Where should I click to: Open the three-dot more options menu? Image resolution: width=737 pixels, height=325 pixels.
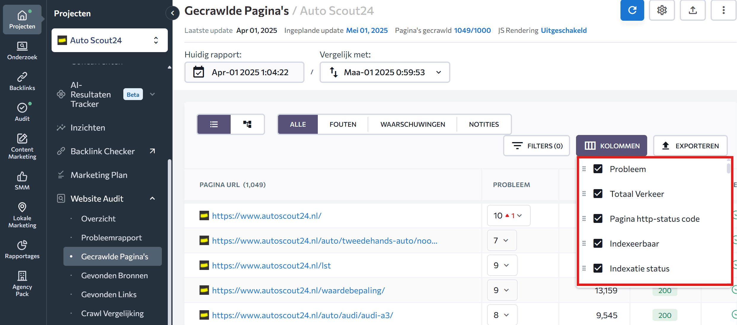point(723,10)
